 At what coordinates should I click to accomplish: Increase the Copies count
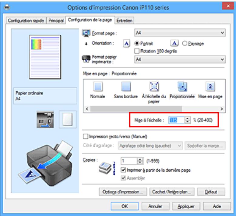(140, 159)
